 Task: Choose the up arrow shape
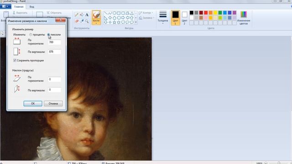click(x=132, y=18)
